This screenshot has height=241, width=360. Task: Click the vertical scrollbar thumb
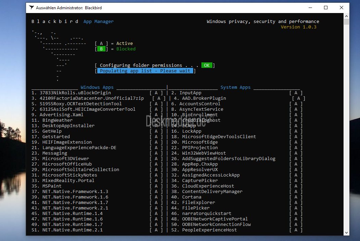(346, 22)
